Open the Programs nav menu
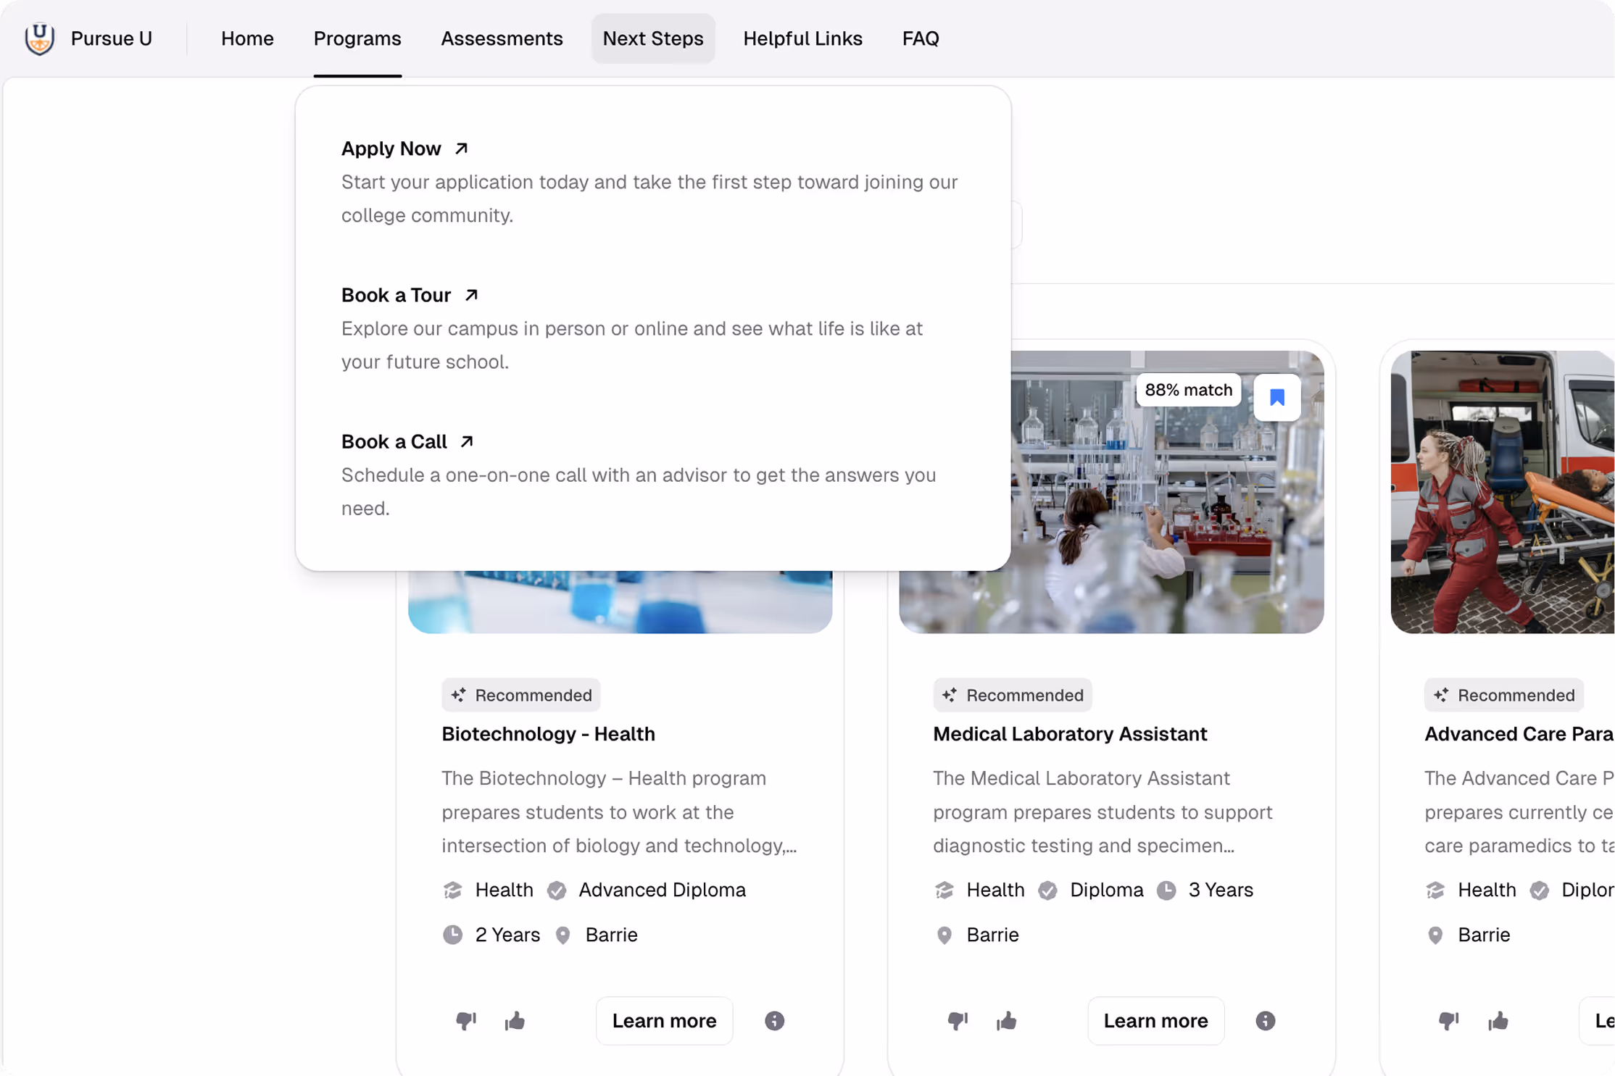 click(x=357, y=38)
